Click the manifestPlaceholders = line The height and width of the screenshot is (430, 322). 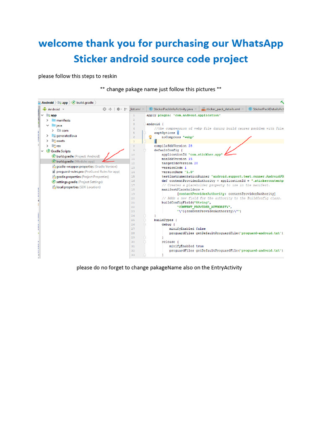coord(183,189)
